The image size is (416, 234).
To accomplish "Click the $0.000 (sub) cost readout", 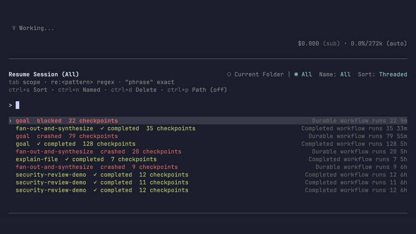I will tap(318, 43).
